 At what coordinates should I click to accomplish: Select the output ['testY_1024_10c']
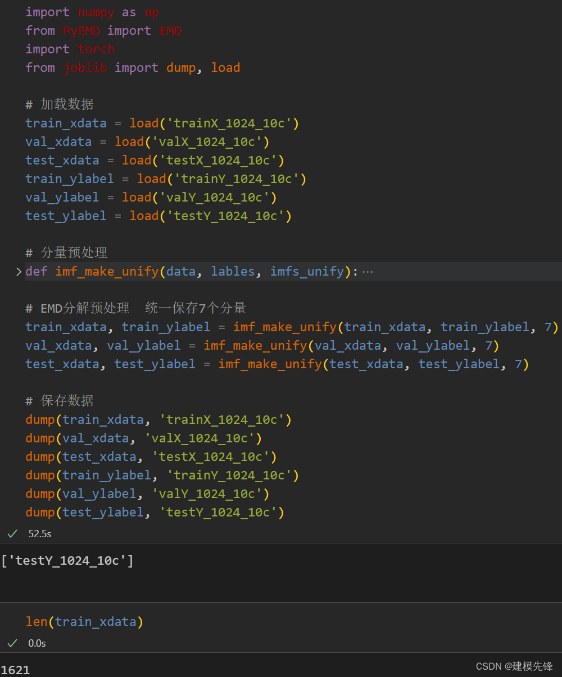[x=67, y=560]
